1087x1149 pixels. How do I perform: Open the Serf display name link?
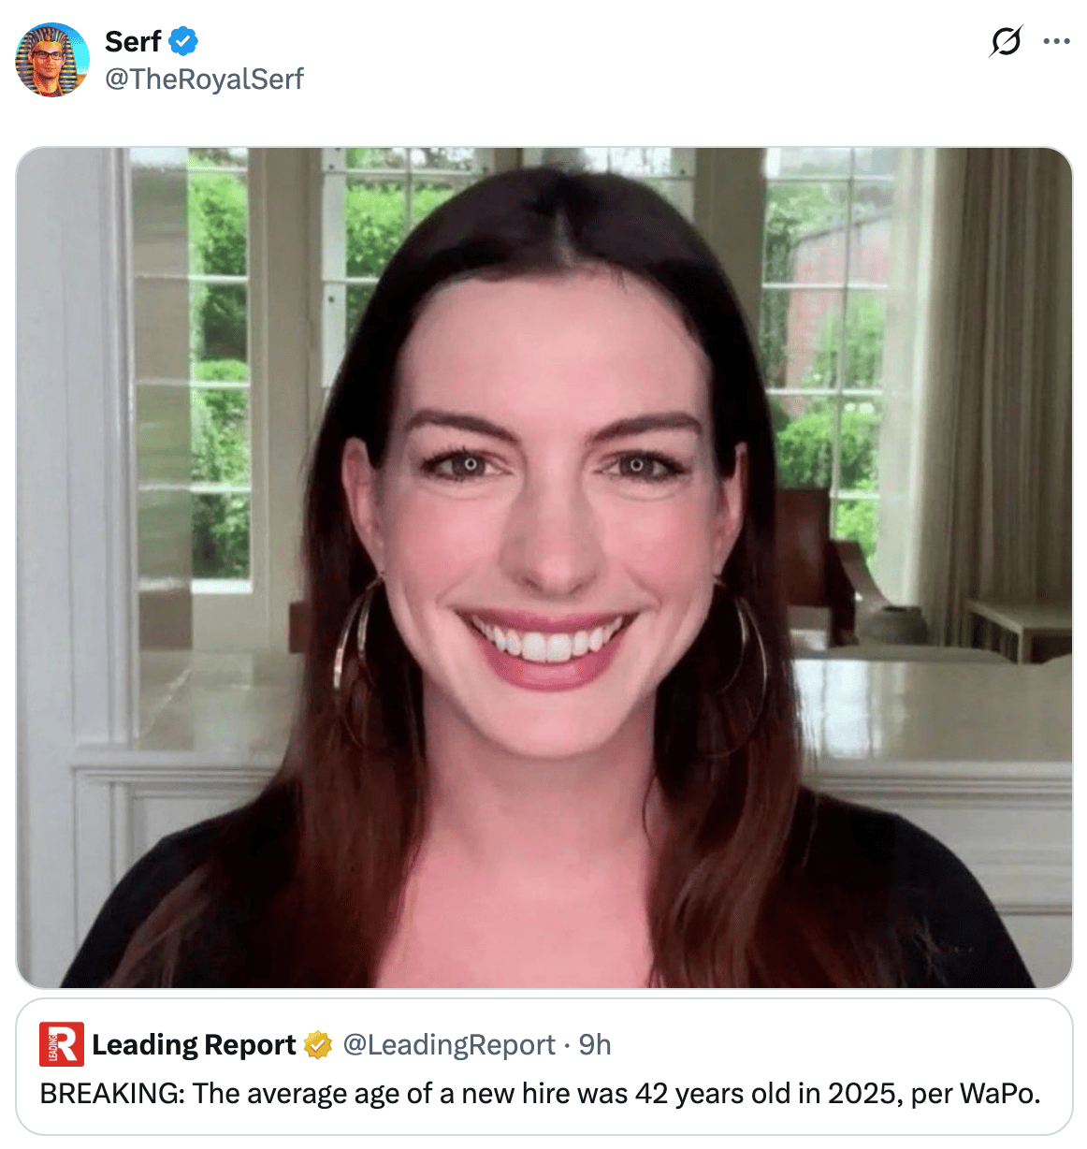133,41
